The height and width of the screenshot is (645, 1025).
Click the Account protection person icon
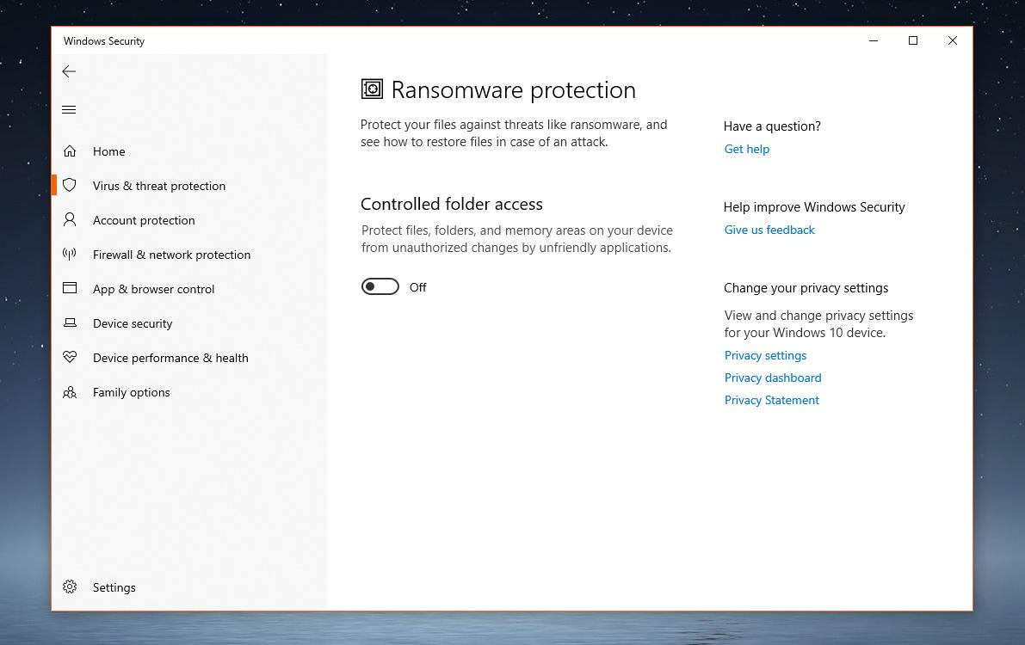coord(70,219)
